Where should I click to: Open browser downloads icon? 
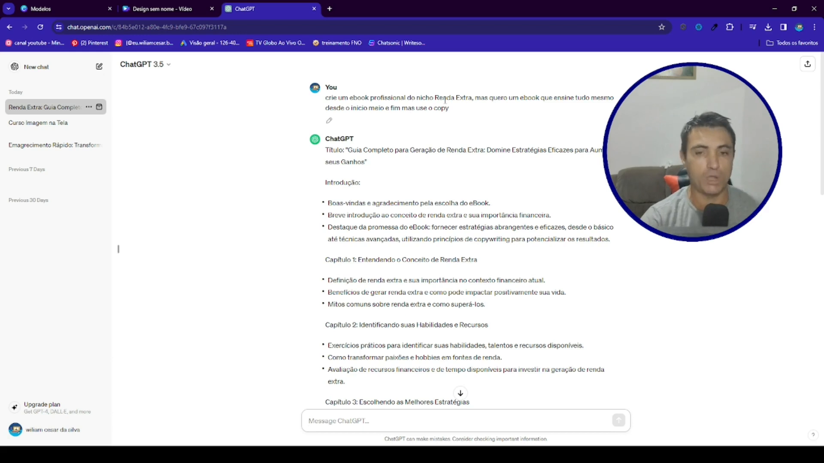pyautogui.click(x=768, y=27)
